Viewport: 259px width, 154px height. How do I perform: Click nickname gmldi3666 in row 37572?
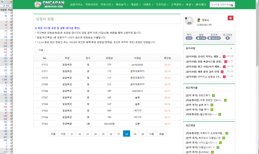(x=137, y=65)
